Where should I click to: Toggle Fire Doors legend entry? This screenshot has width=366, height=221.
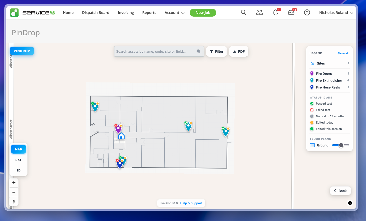tap(330, 73)
